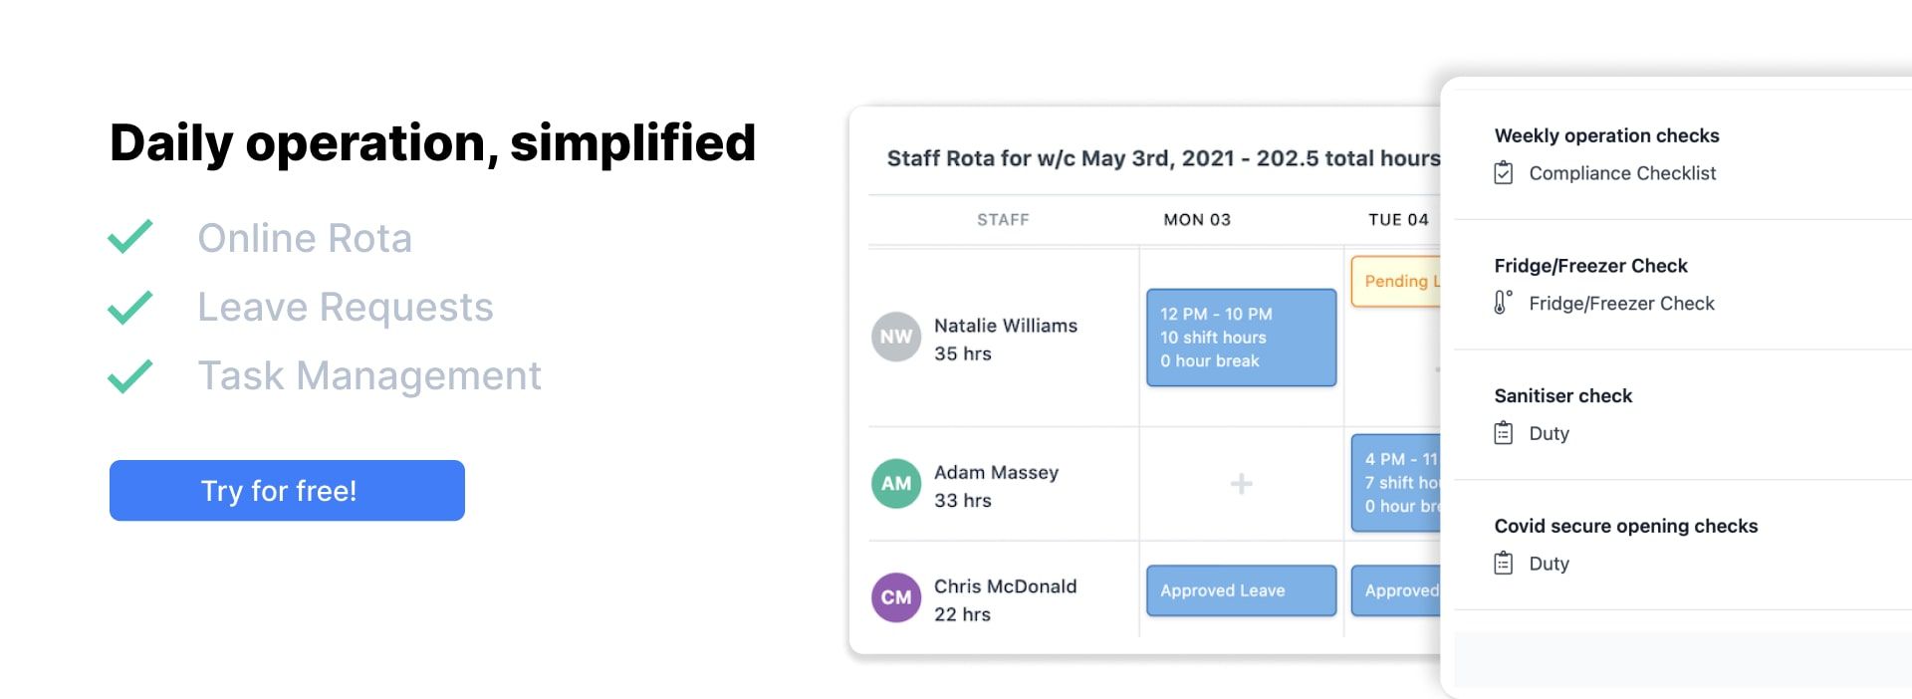Toggle the checkmark next to Task Management
The height and width of the screenshot is (699, 1912).
(131, 375)
